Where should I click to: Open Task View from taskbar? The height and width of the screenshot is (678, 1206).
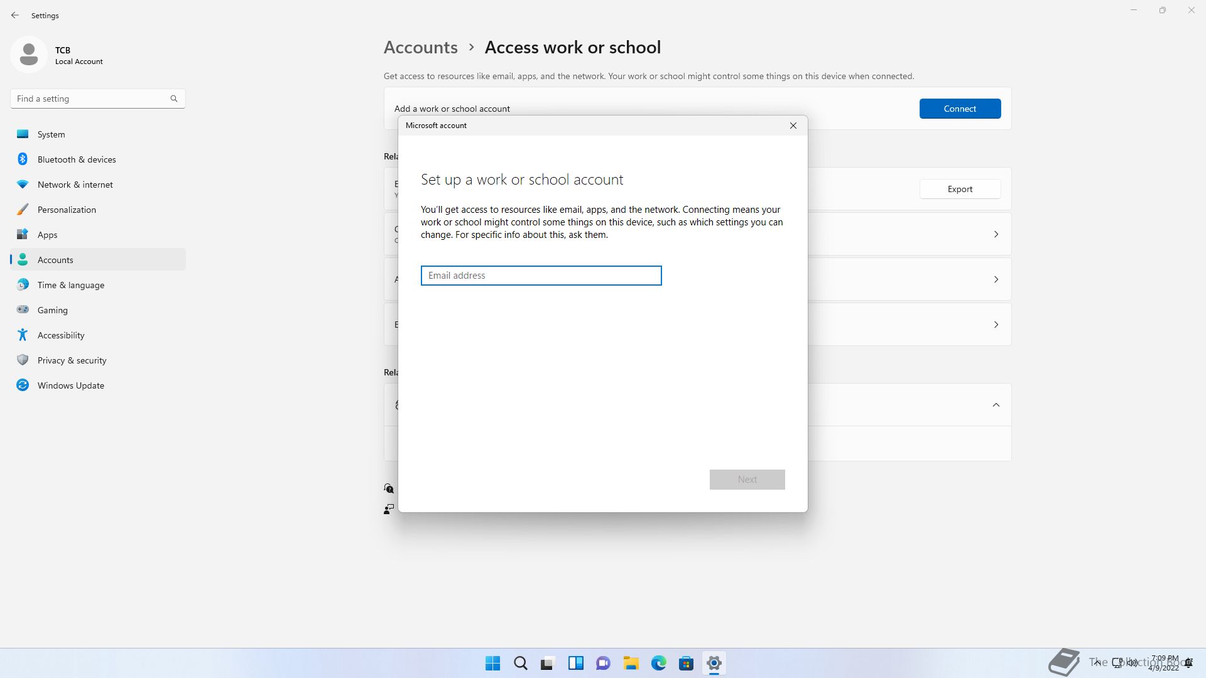pyautogui.click(x=548, y=663)
